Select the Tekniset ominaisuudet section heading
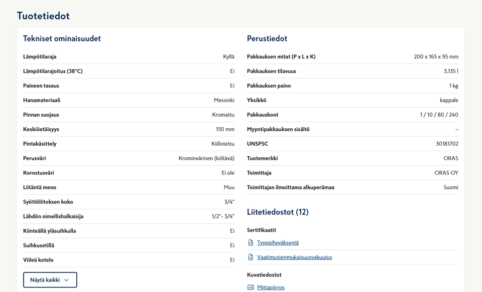 coord(62,39)
